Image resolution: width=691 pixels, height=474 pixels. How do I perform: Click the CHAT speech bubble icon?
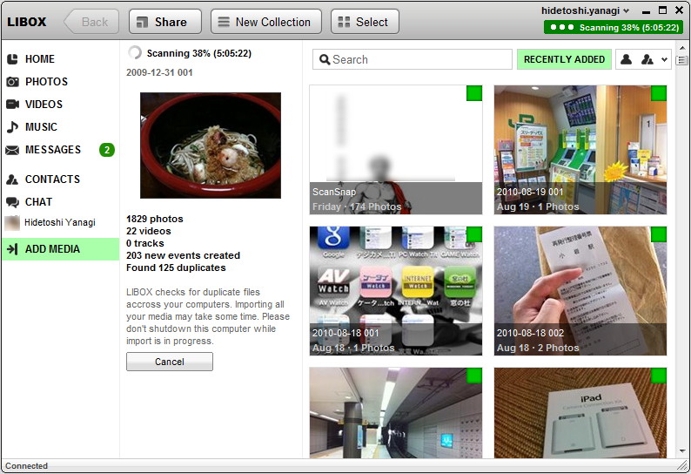coord(12,202)
